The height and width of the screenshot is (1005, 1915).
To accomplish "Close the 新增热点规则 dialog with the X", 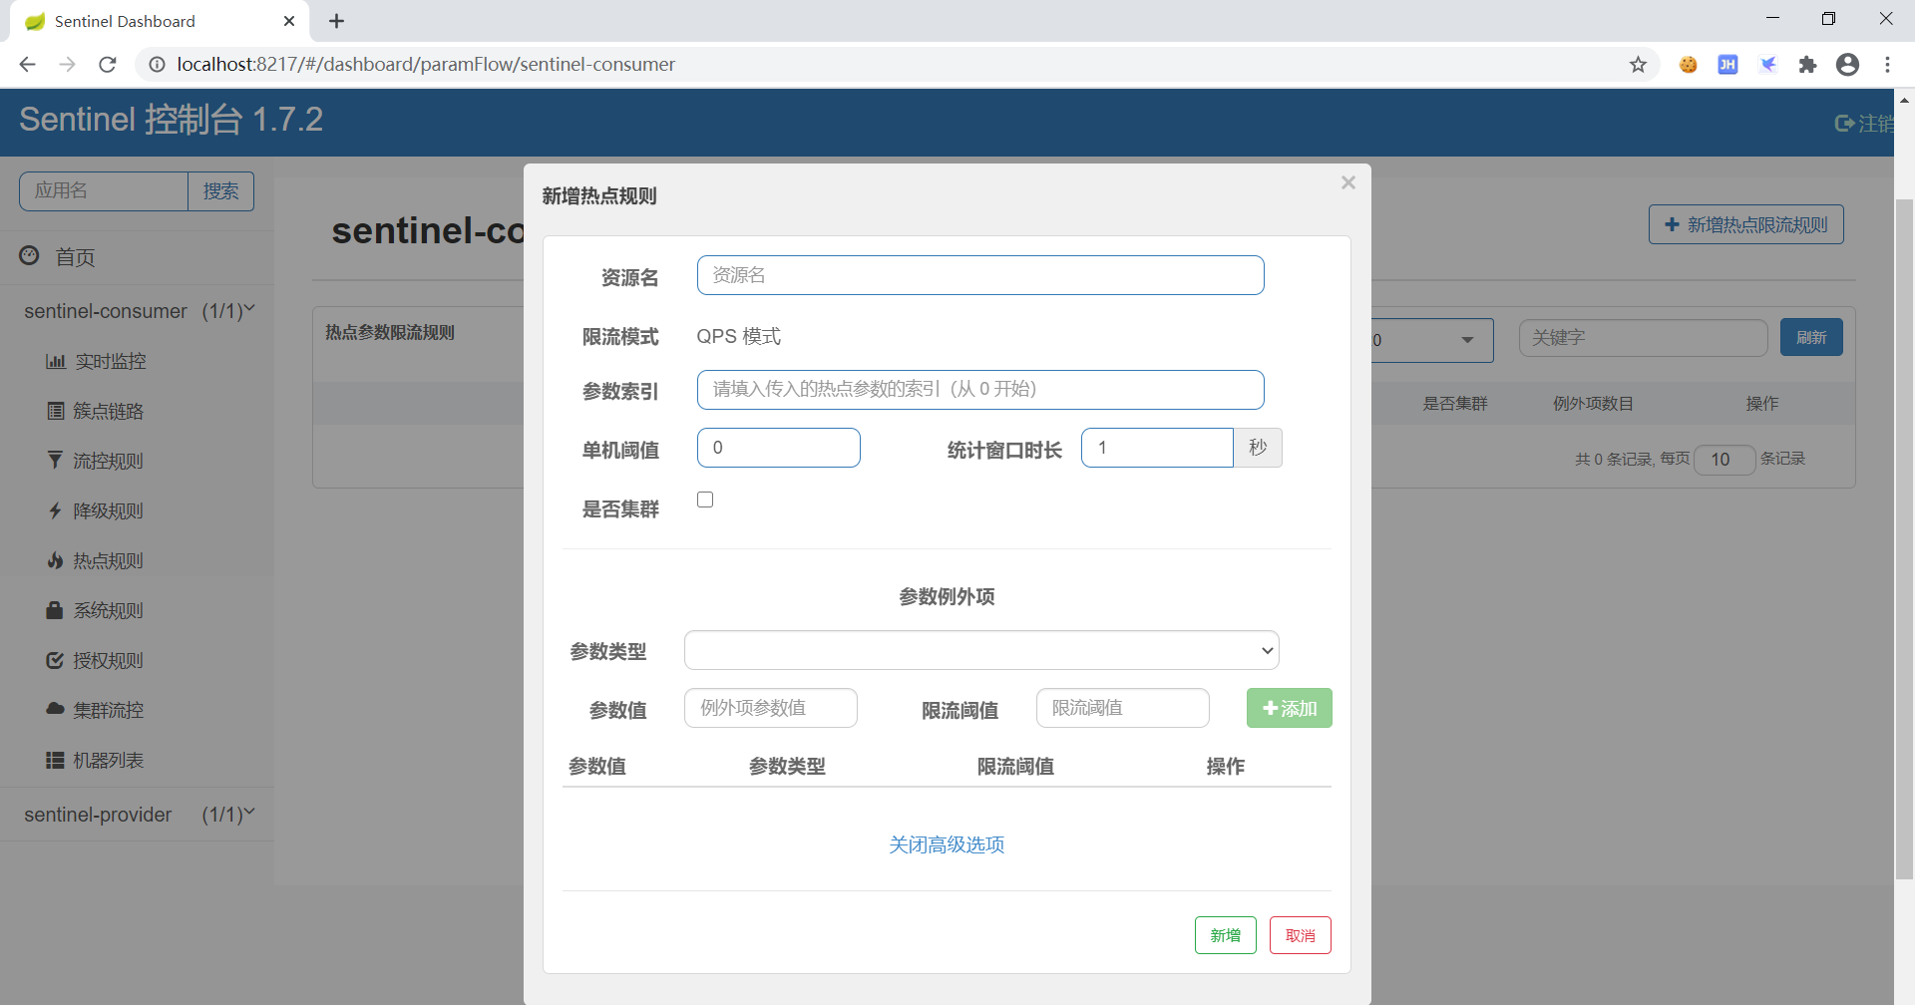I will (x=1348, y=182).
